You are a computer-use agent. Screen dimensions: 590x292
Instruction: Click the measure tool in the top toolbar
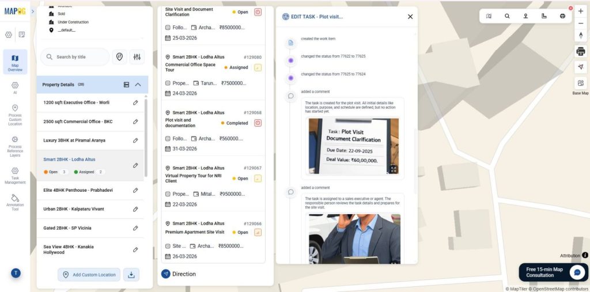click(x=544, y=16)
